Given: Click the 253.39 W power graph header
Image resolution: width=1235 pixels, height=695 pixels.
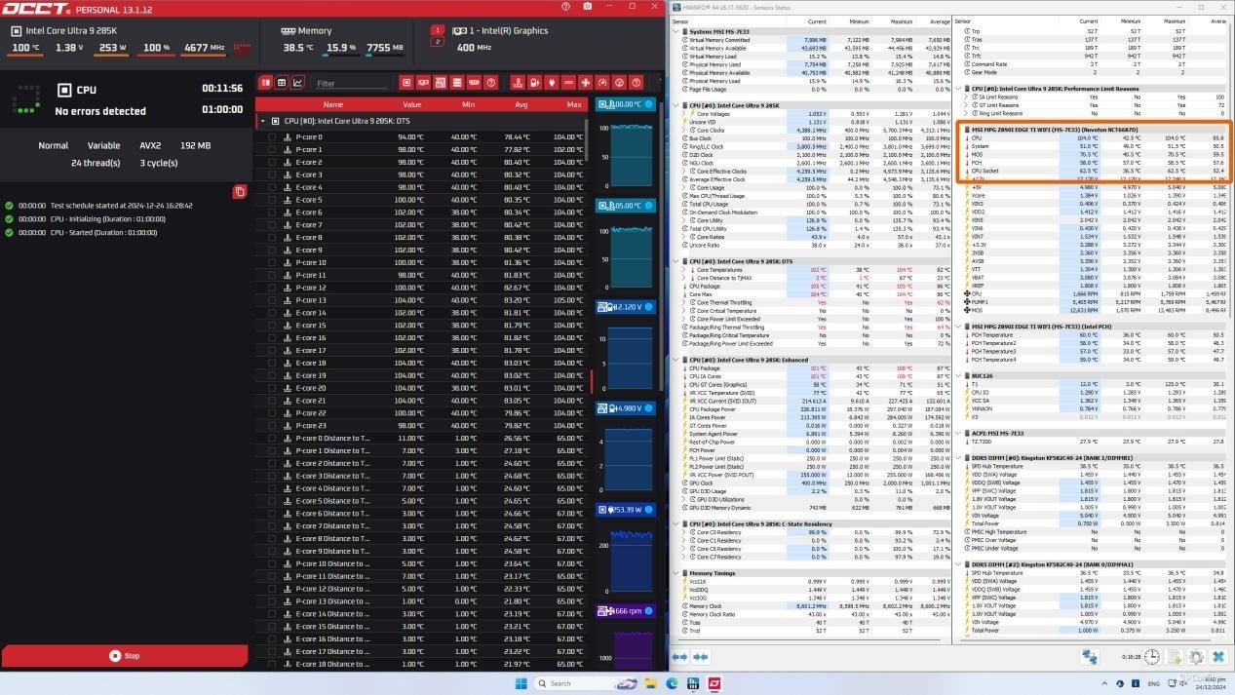Looking at the screenshot, I should pyautogui.click(x=626, y=510).
